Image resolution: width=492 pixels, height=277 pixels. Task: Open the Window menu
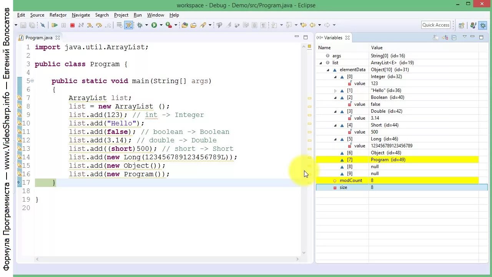(156, 15)
